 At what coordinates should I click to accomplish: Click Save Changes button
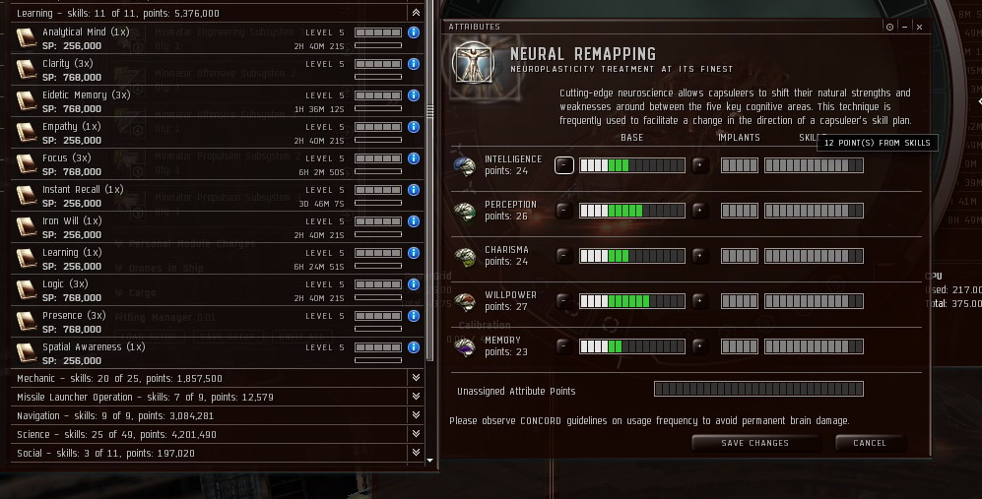755,443
